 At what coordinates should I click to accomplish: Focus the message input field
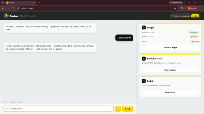pos(58,109)
